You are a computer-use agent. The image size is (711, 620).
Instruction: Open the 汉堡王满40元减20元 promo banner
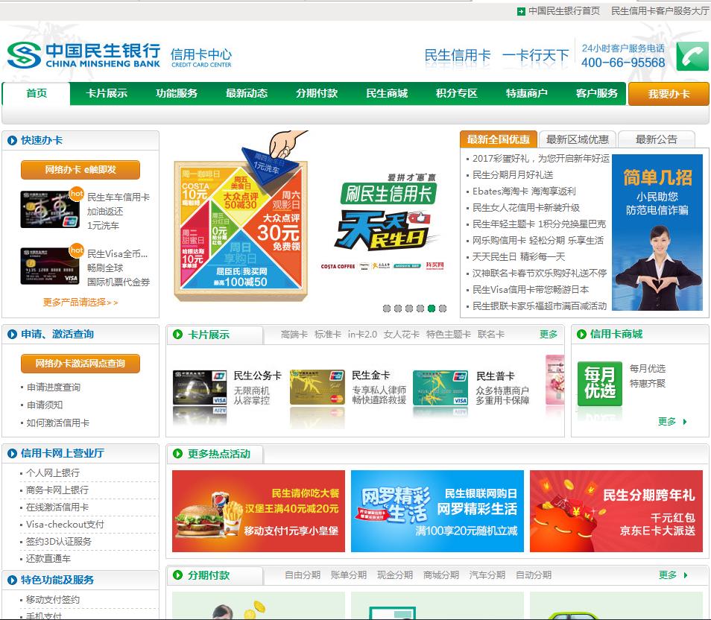259,511
